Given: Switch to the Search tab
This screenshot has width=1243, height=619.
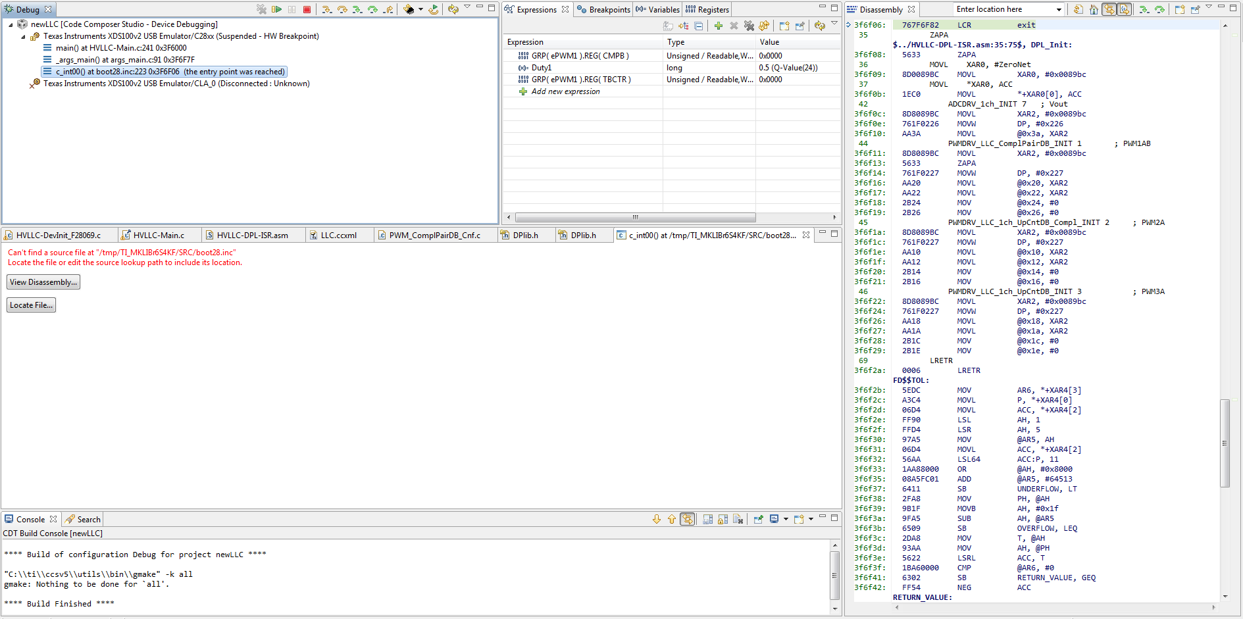Looking at the screenshot, I should pyautogui.click(x=83, y=519).
